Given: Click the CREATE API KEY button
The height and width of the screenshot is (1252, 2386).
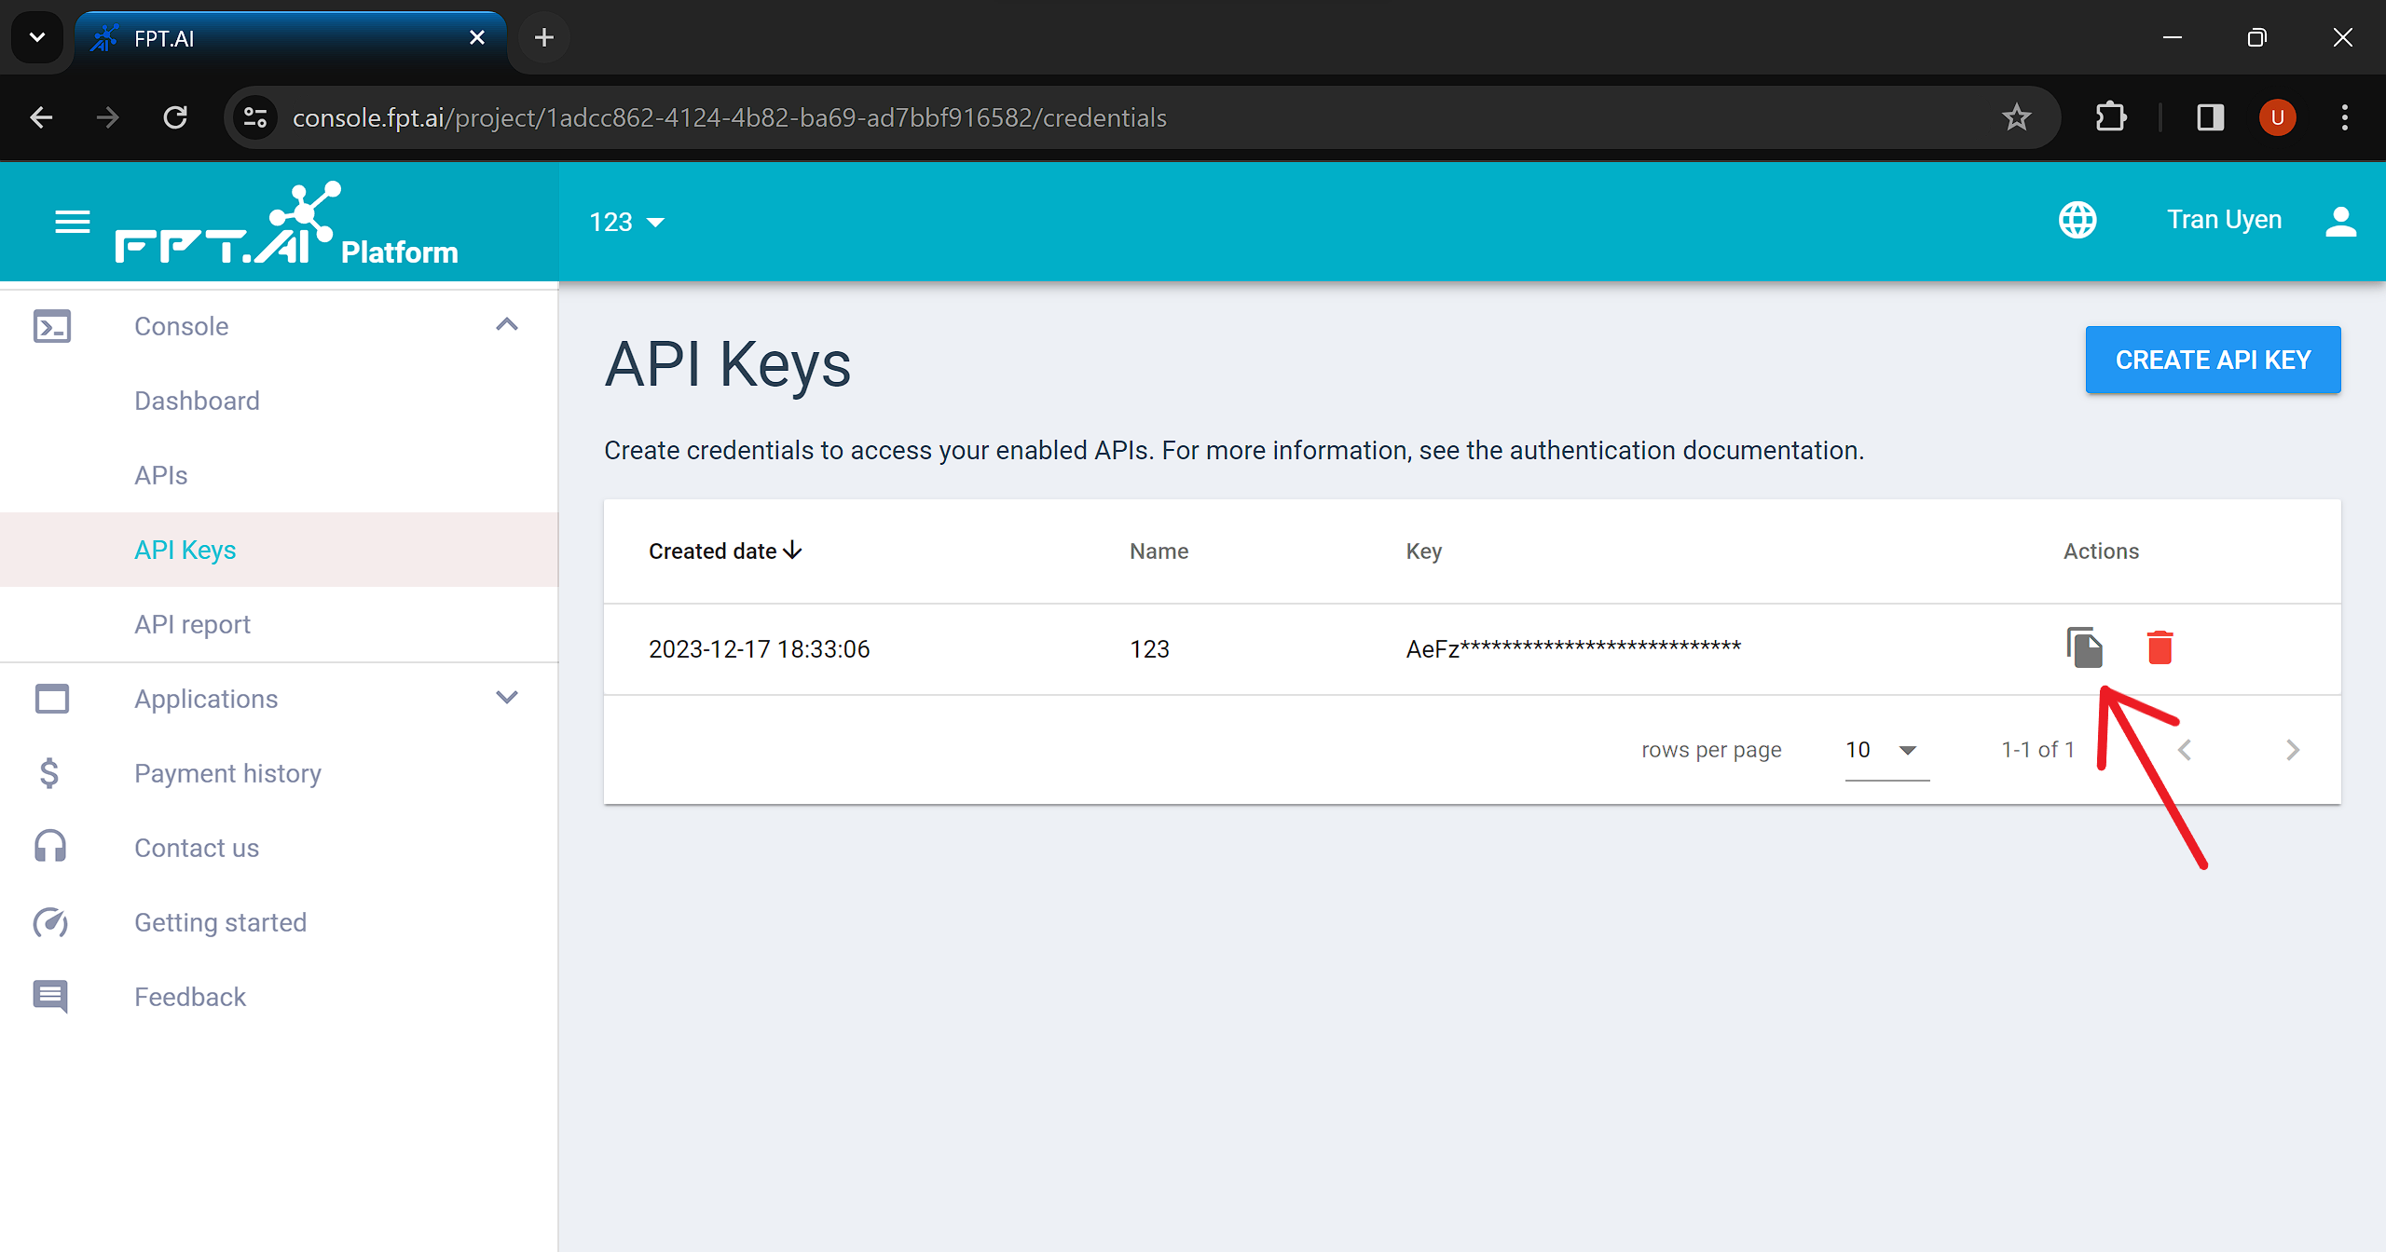Looking at the screenshot, I should 2213,360.
